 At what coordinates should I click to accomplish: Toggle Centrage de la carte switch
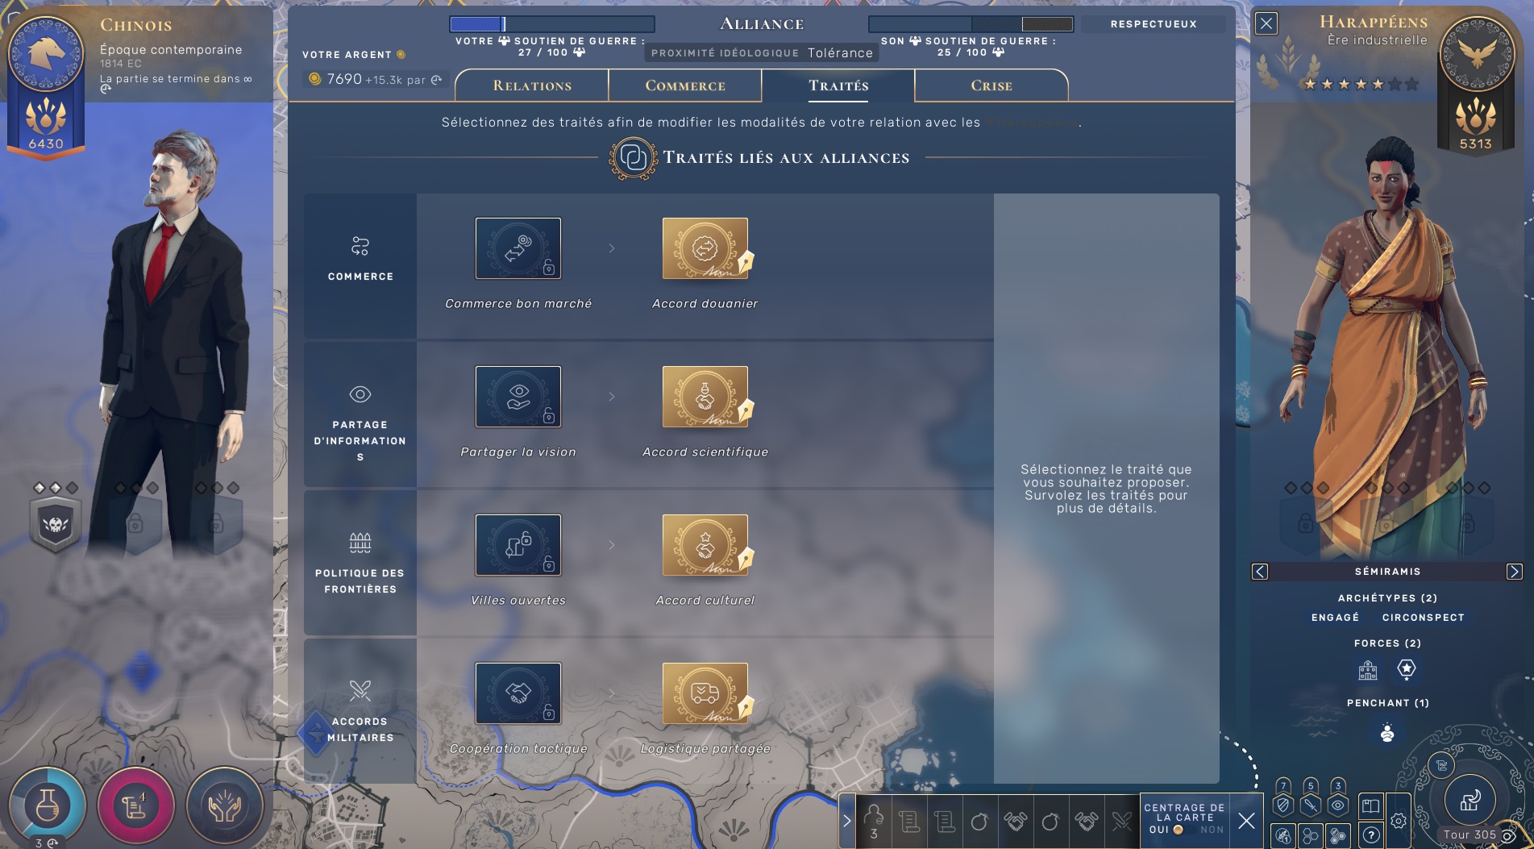pos(1185,830)
